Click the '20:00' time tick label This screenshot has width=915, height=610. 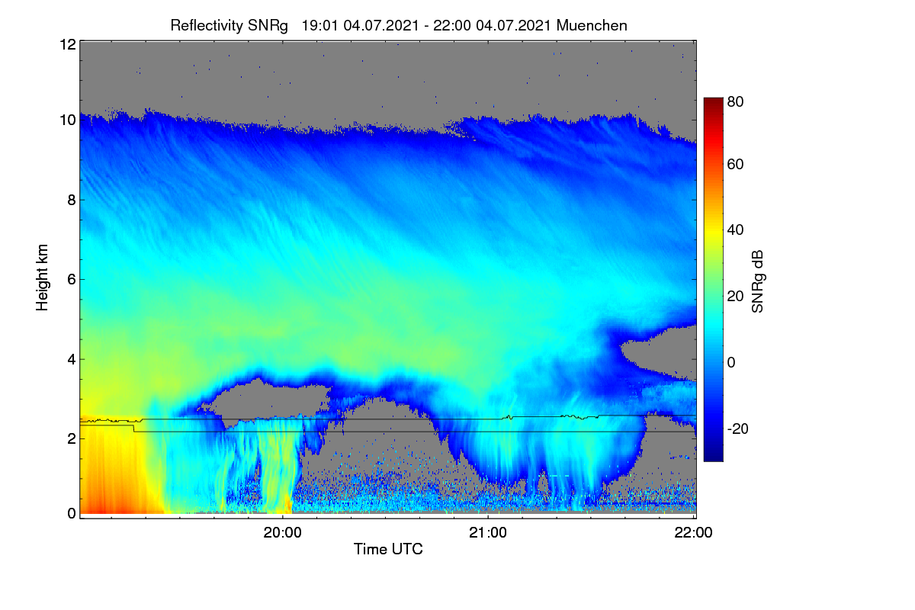[x=282, y=533]
